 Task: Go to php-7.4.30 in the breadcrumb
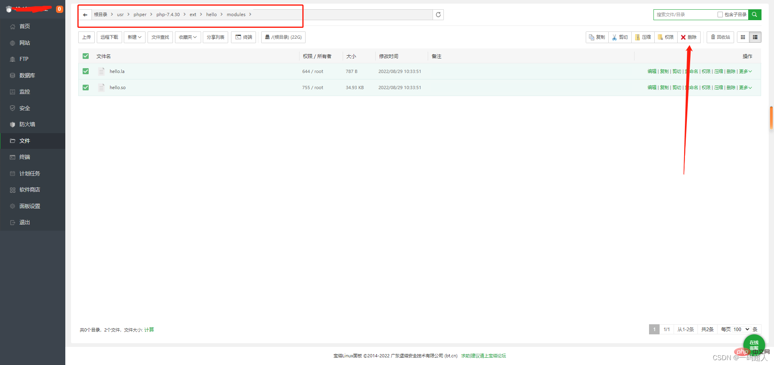[x=168, y=15]
